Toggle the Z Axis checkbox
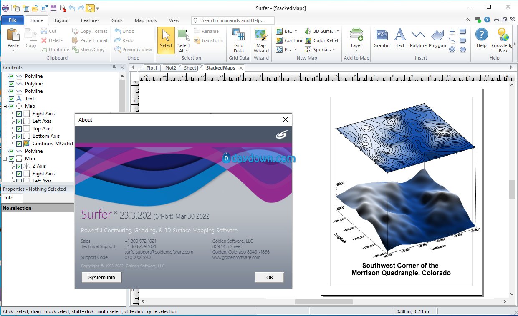Image resolution: width=518 pixels, height=316 pixels. point(19,166)
